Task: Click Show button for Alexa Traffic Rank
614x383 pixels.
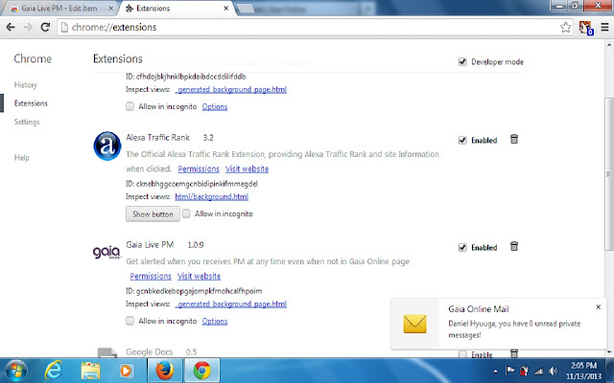Action: (x=153, y=214)
